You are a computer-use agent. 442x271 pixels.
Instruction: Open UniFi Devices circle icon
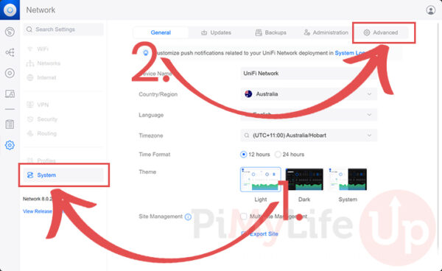[x=10, y=73]
